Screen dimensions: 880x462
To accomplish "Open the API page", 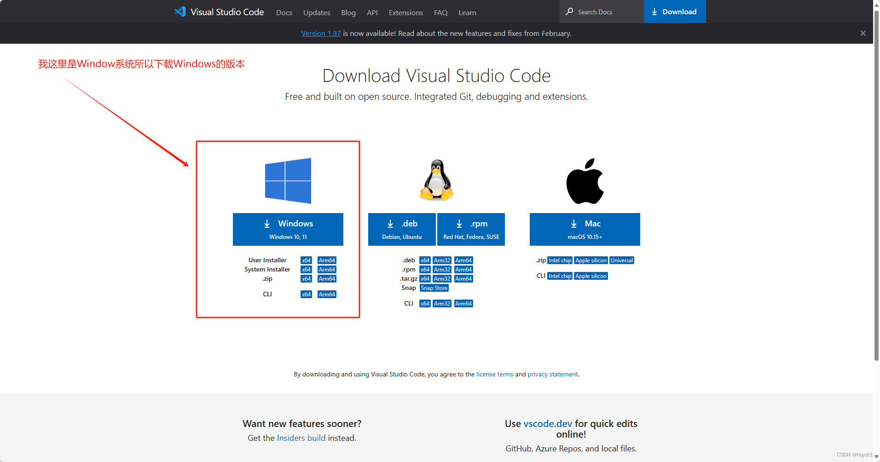I will 372,12.
